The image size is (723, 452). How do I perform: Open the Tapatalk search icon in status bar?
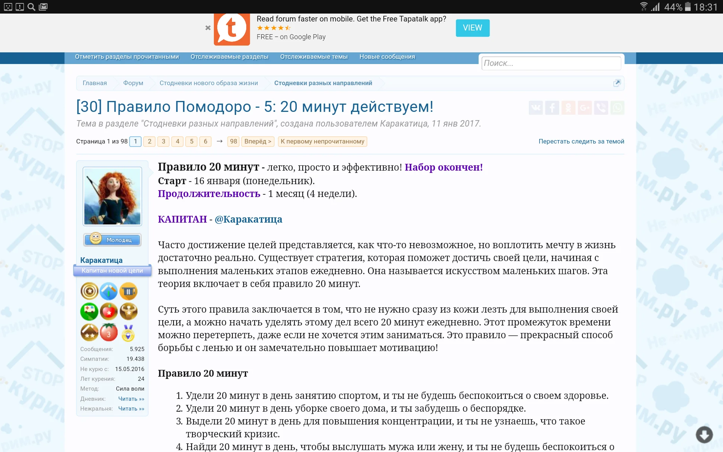(x=31, y=6)
